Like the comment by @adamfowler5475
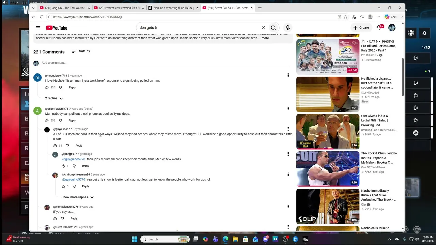Image resolution: width=436 pixels, height=245 pixels. [x=47, y=120]
